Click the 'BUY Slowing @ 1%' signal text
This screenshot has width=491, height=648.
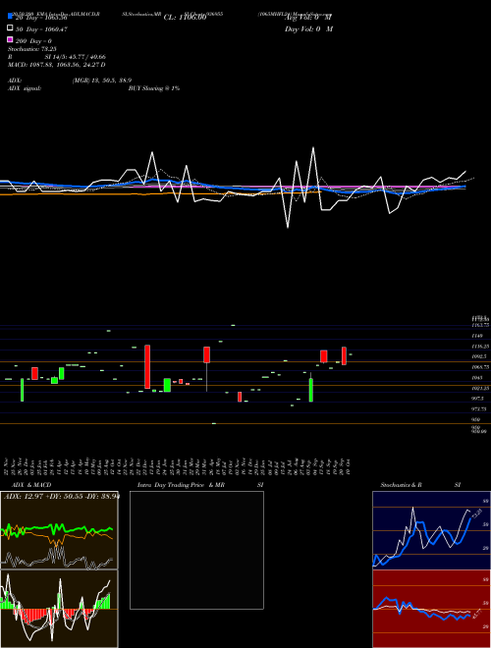154,88
